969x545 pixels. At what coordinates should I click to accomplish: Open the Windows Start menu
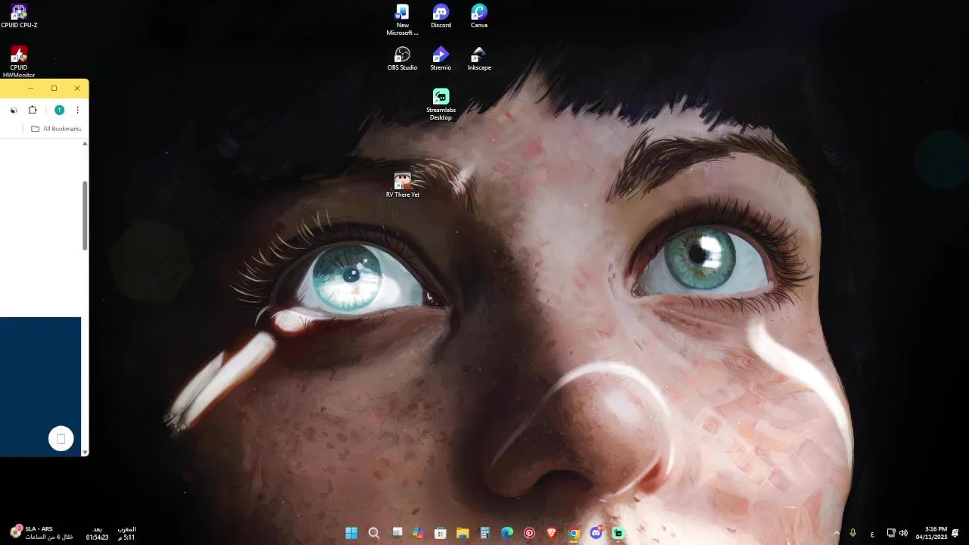point(351,533)
